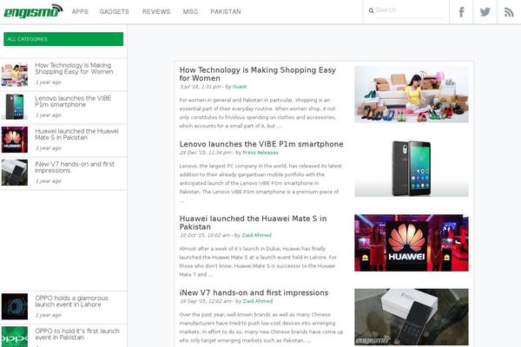
Task: Click excerpt beginning Lenovo, the largest PC company
Action: coord(260,183)
